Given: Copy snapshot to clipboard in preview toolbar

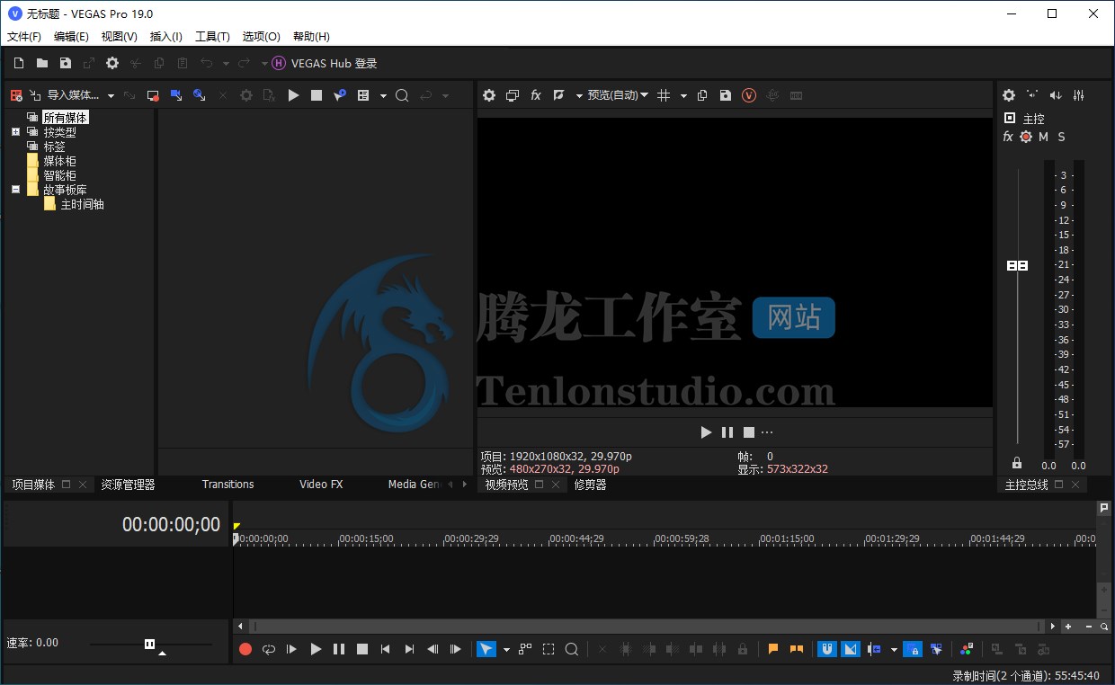Looking at the screenshot, I should (702, 95).
